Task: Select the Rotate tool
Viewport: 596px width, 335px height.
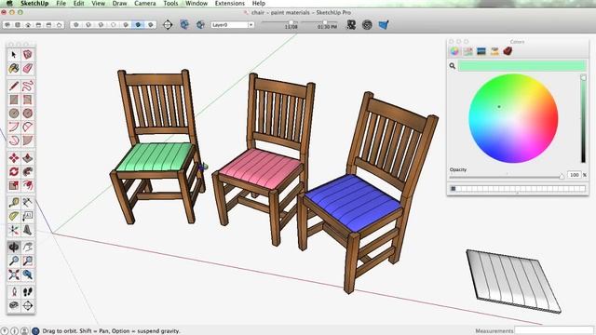Action: pos(14,171)
